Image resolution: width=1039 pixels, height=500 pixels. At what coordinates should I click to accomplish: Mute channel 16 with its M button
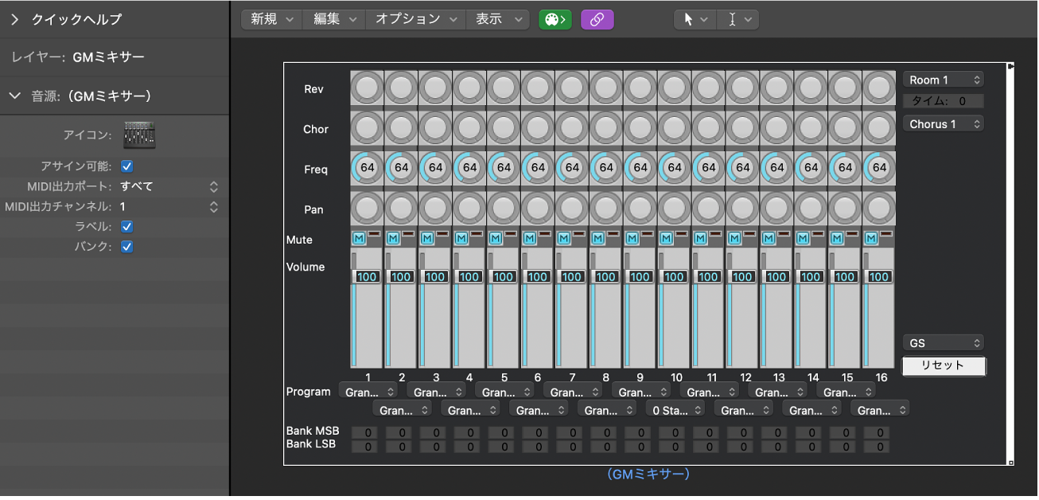pos(872,237)
